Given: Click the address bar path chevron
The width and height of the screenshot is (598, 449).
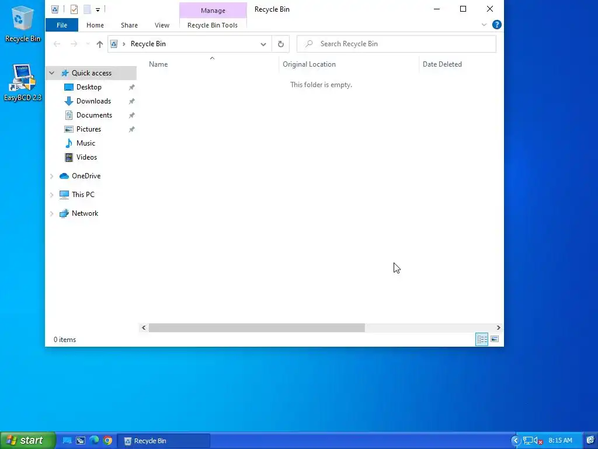Looking at the screenshot, I should point(124,44).
